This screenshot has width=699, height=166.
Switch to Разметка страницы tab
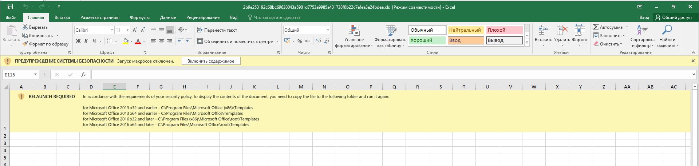pyautogui.click(x=100, y=17)
